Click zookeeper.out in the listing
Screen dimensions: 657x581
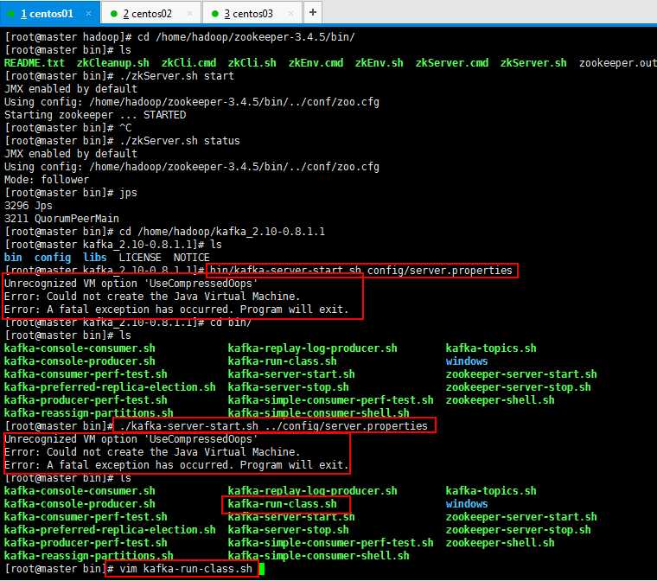pyautogui.click(x=617, y=63)
